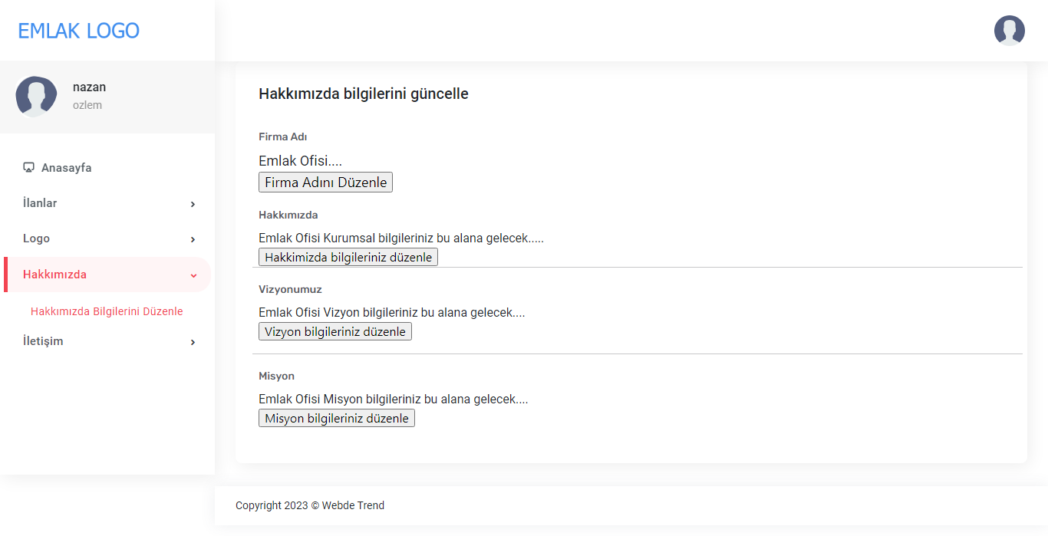Image resolution: width=1048 pixels, height=536 pixels.
Task: Collapse the Hakkımızda menu chevron
Action: 193,275
